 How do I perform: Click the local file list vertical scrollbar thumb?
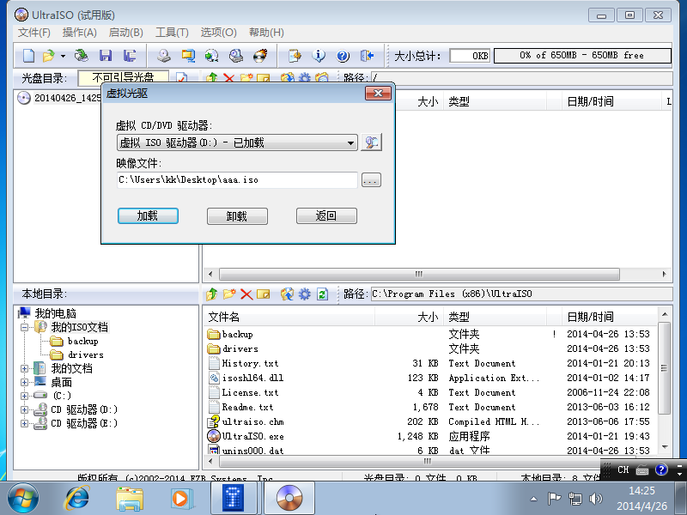point(664,368)
